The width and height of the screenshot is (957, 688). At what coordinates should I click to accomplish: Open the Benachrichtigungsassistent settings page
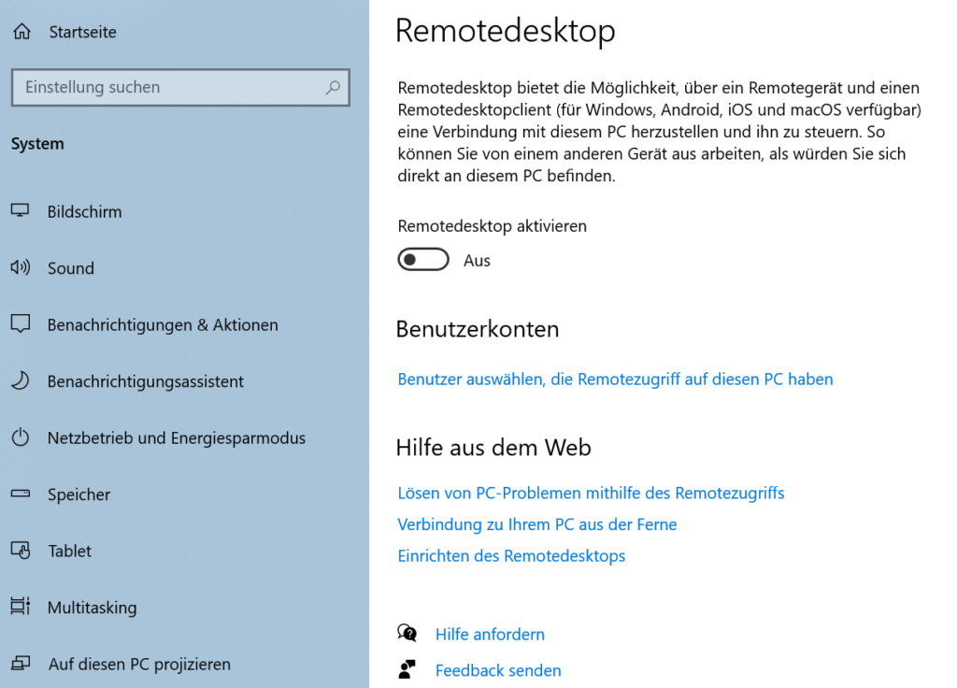[x=146, y=381]
